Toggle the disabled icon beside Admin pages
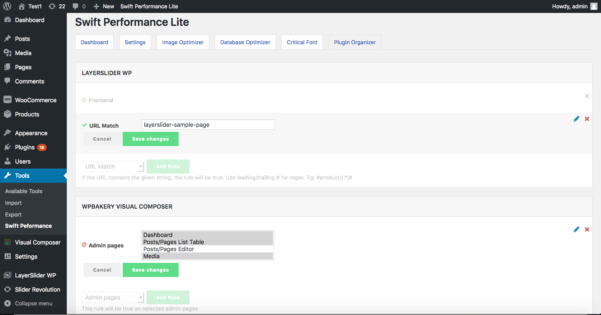This screenshot has height=315, width=601. pos(84,245)
